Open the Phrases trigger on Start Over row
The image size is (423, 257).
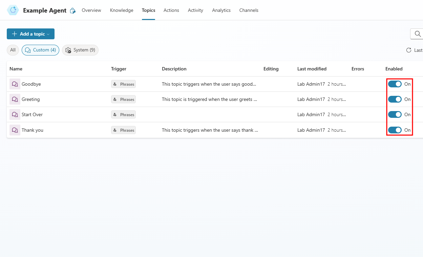coord(123,114)
